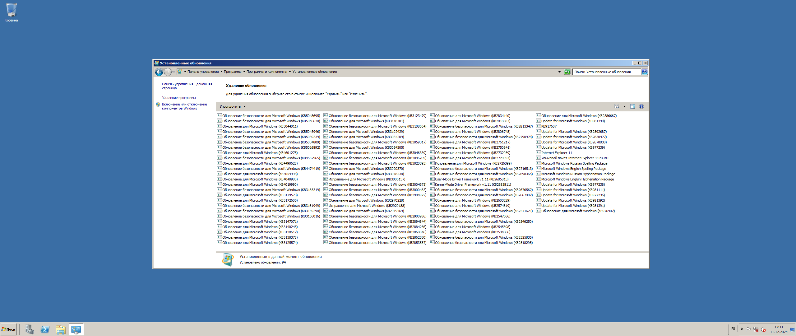Select User-Mode Driver Framework v1.11 entry
Screen dimensions: 796x336
pos(469,179)
